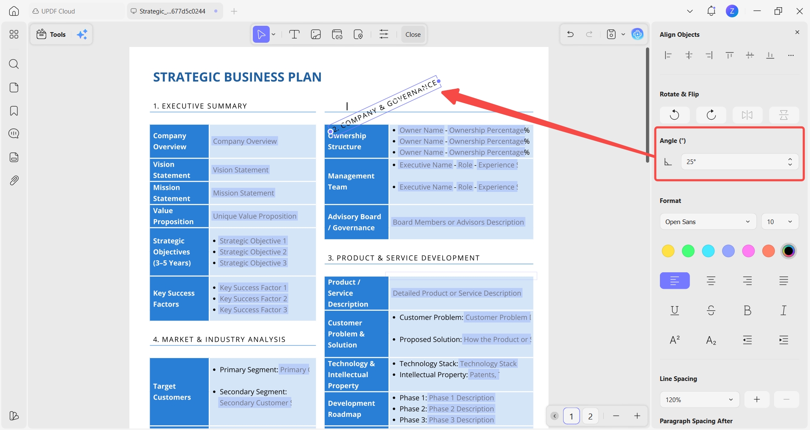Flip object horizontally

[747, 115]
